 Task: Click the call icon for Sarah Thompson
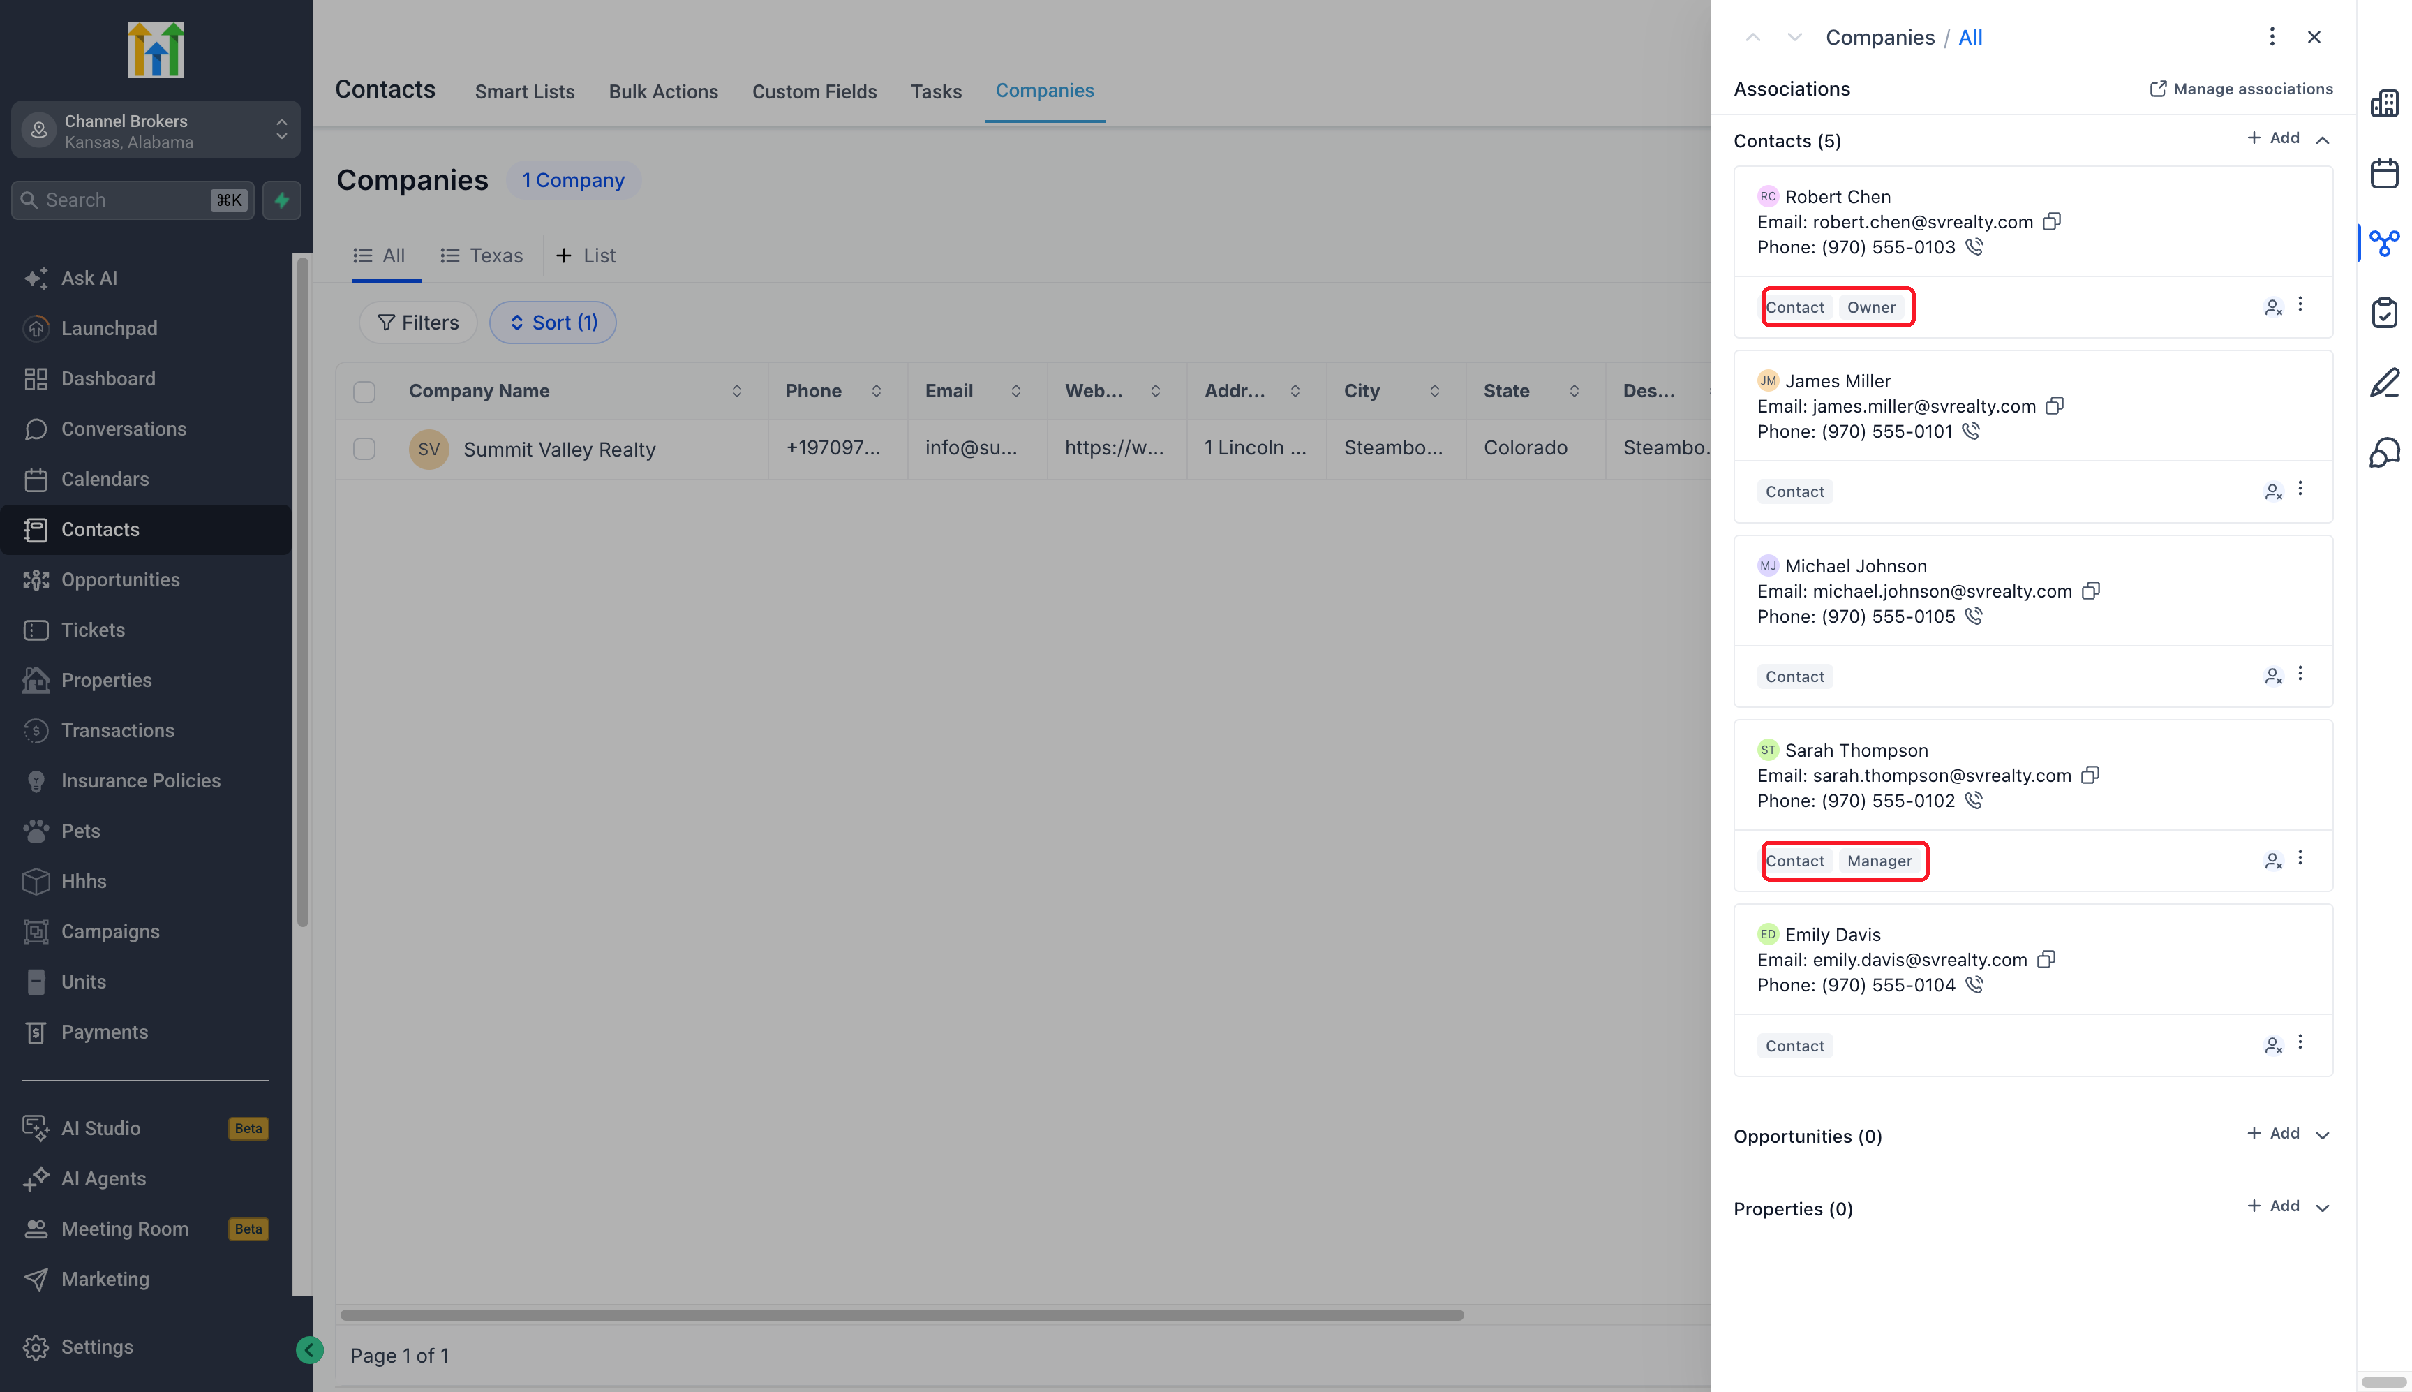pos(1974,800)
